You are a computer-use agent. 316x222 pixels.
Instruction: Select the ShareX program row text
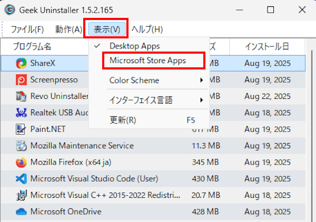pyautogui.click(x=43, y=63)
